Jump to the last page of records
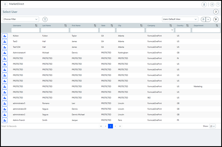This screenshot has height=147, width=222. tap(120, 126)
